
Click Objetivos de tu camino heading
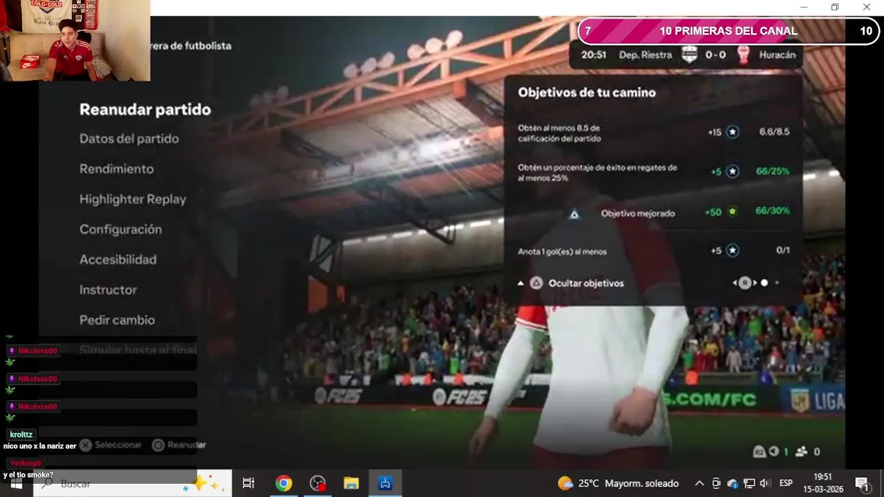click(587, 92)
